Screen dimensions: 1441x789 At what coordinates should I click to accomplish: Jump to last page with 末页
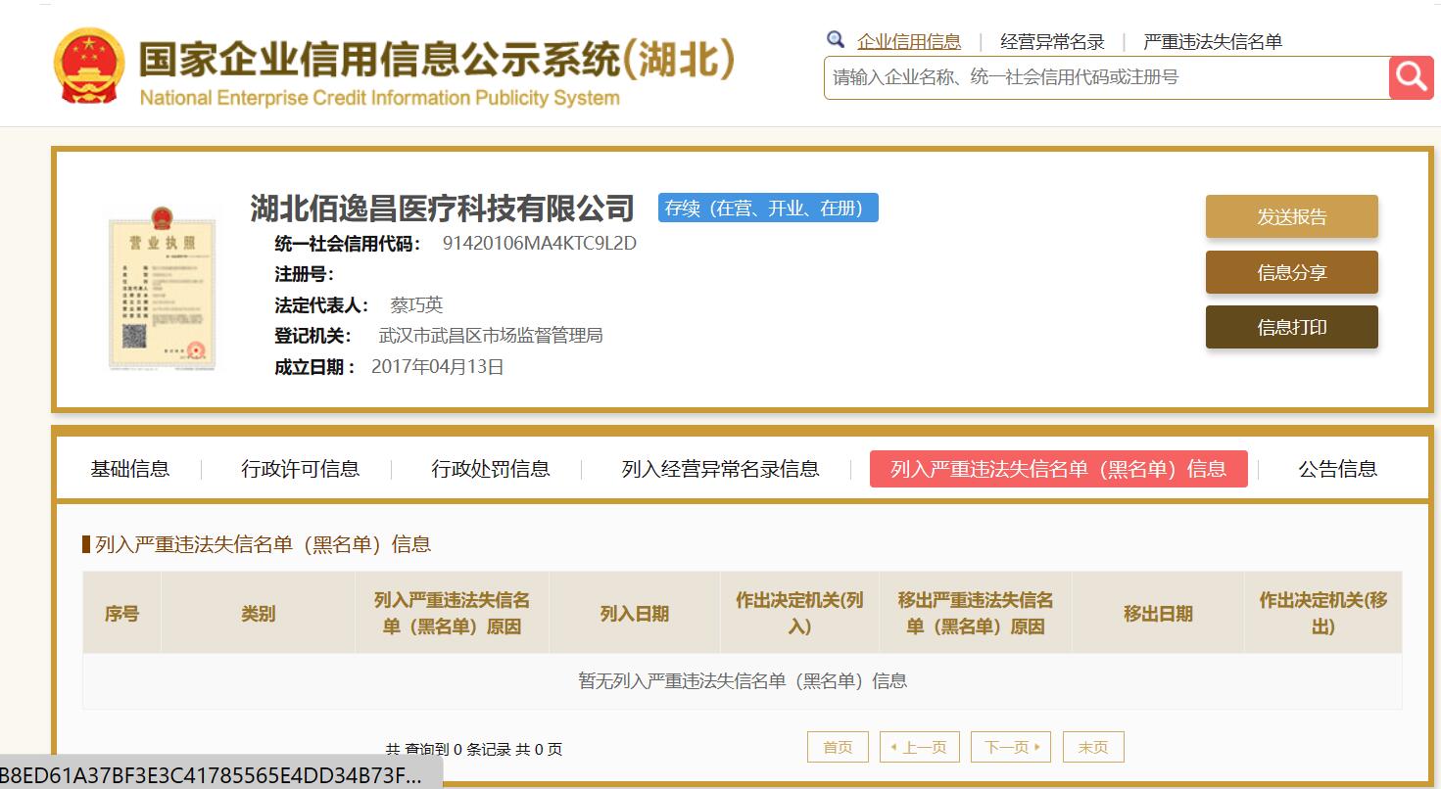point(1093,747)
